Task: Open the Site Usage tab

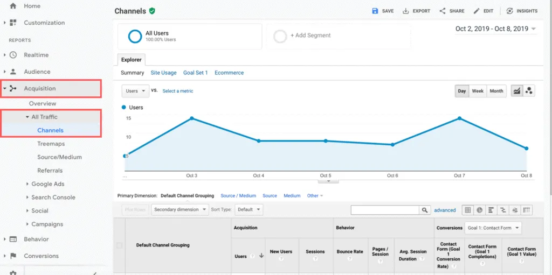Action: pyautogui.click(x=163, y=73)
